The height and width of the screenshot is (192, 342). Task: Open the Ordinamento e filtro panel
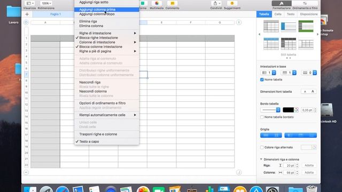(305, 3)
